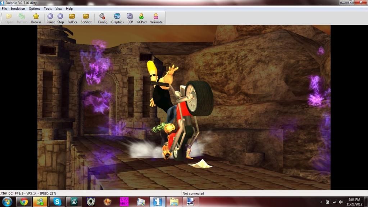Open Wiimote settings
Image resolution: width=368 pixels, height=207 pixels.
(x=156, y=18)
